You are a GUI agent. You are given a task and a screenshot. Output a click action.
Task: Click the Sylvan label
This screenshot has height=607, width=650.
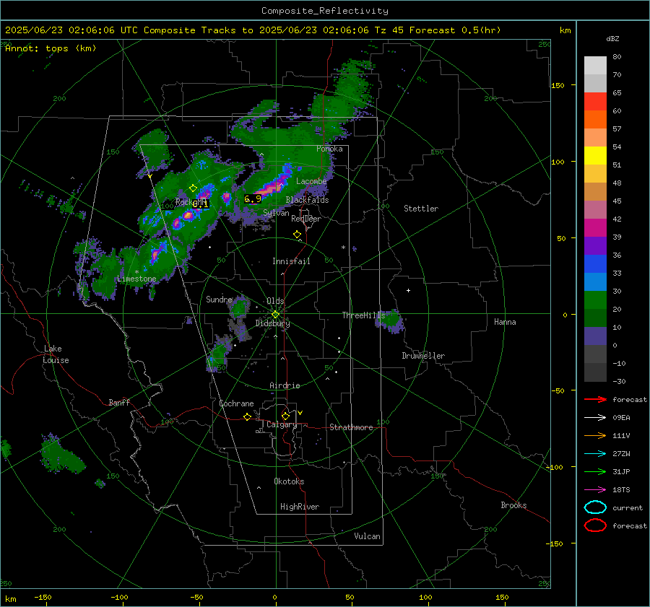[276, 213]
